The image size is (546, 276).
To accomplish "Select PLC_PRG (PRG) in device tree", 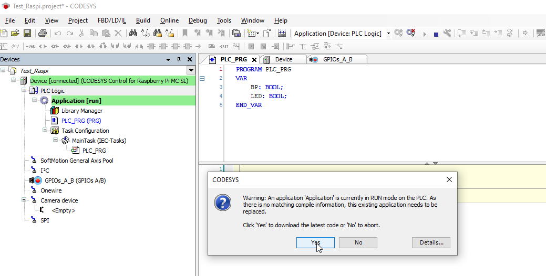I will click(x=81, y=121).
